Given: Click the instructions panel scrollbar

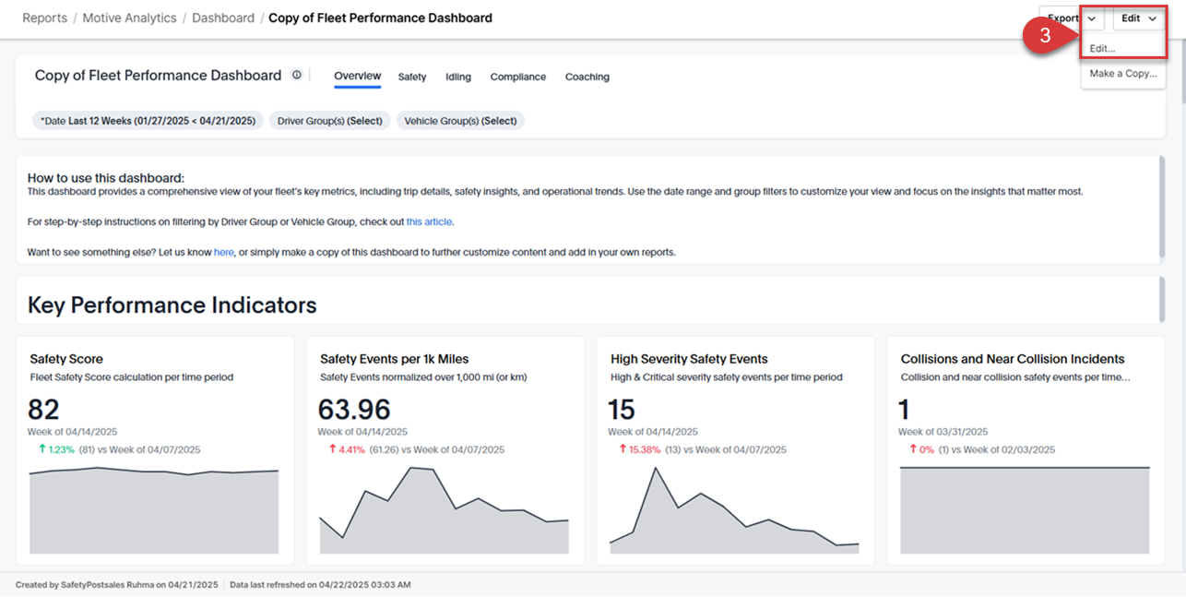Looking at the screenshot, I should coord(1162,208).
